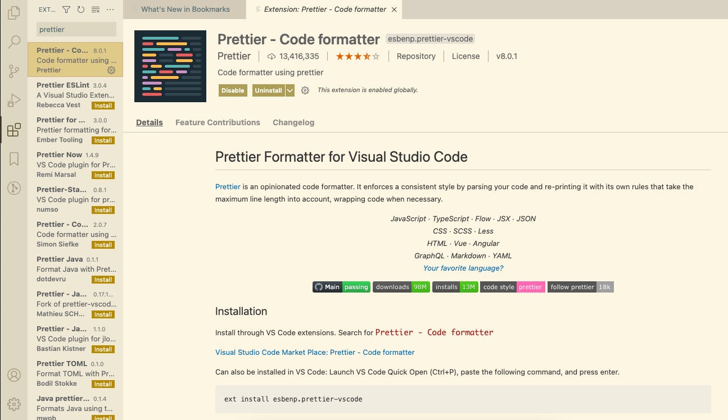
Task: Open the Repository link
Action: point(416,56)
